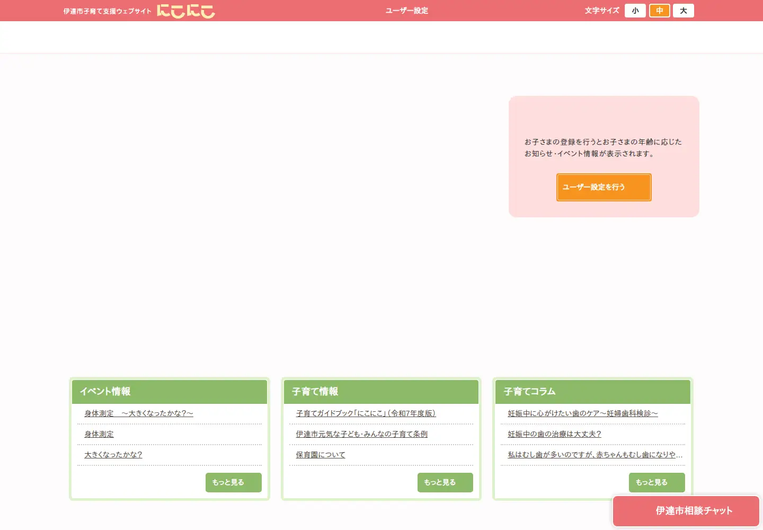Open ユーザー設定 in the header
The image size is (763, 530).
pos(407,11)
